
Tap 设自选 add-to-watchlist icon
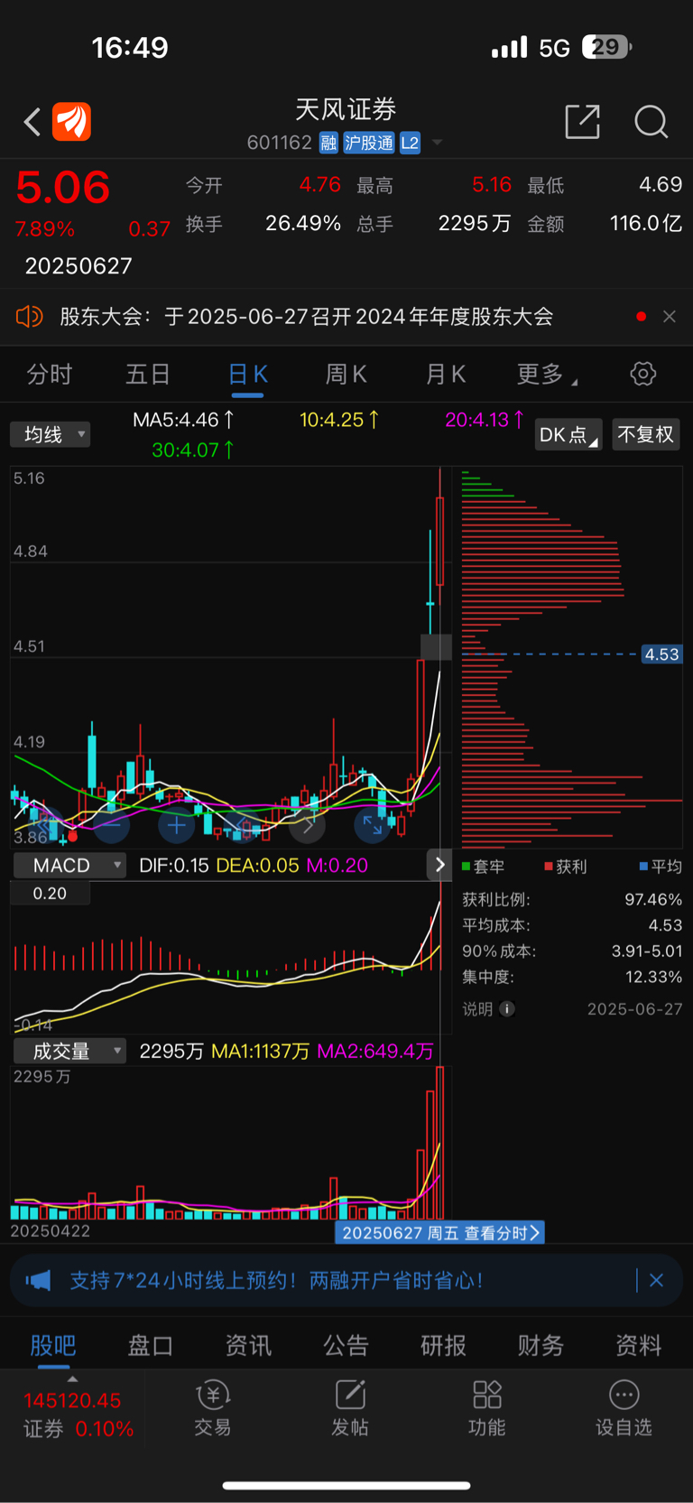tap(624, 1408)
